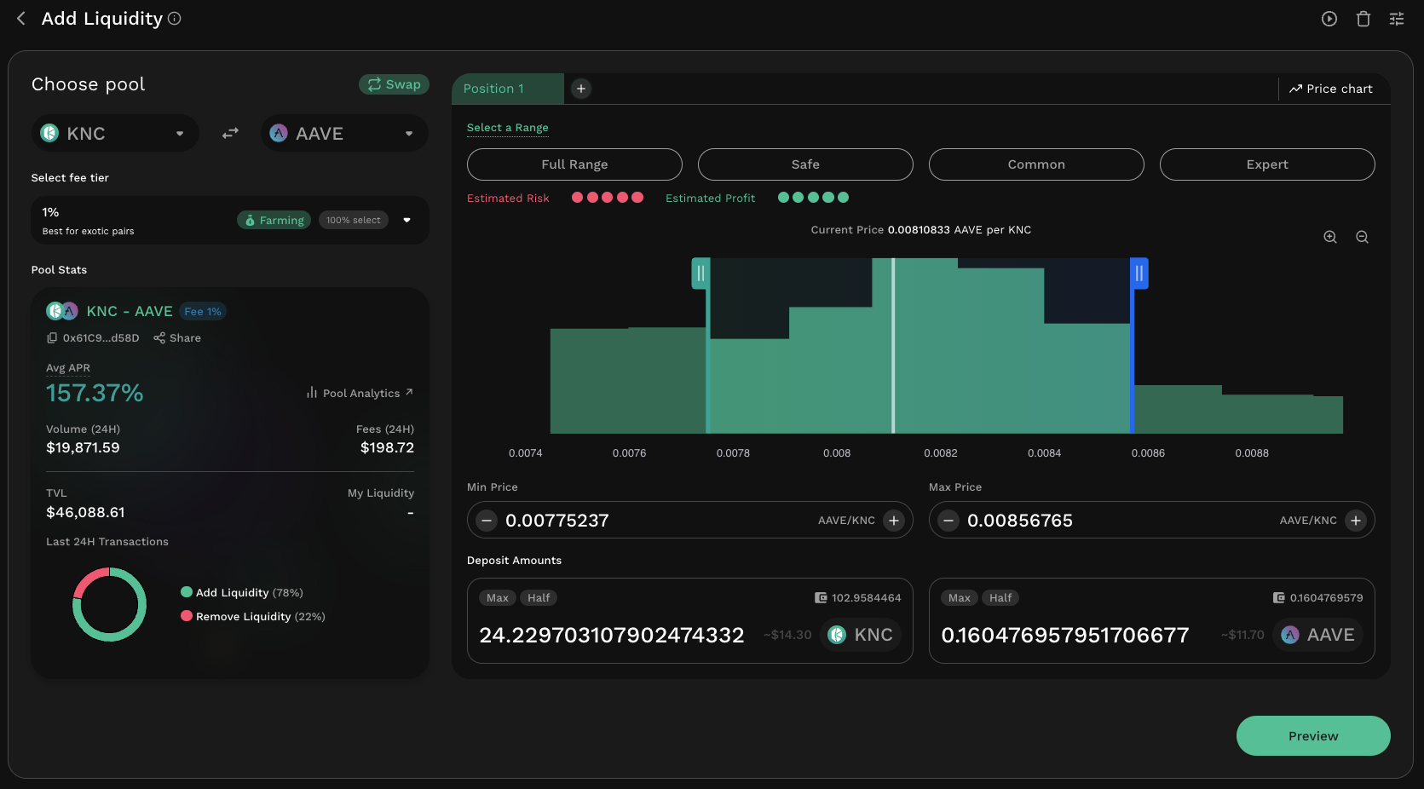The width and height of the screenshot is (1424, 789).
Task: Click the Estimated Profit green dots indicator
Action: 814,198
